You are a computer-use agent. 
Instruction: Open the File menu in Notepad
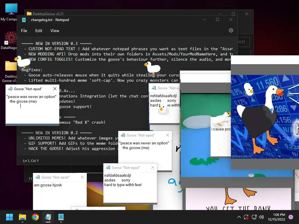tap(24, 31)
